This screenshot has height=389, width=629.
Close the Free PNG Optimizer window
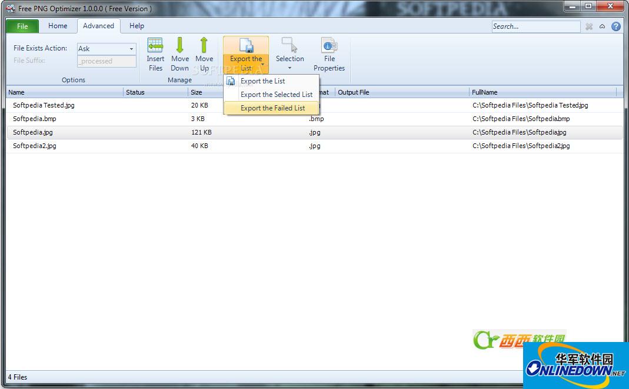point(611,6)
